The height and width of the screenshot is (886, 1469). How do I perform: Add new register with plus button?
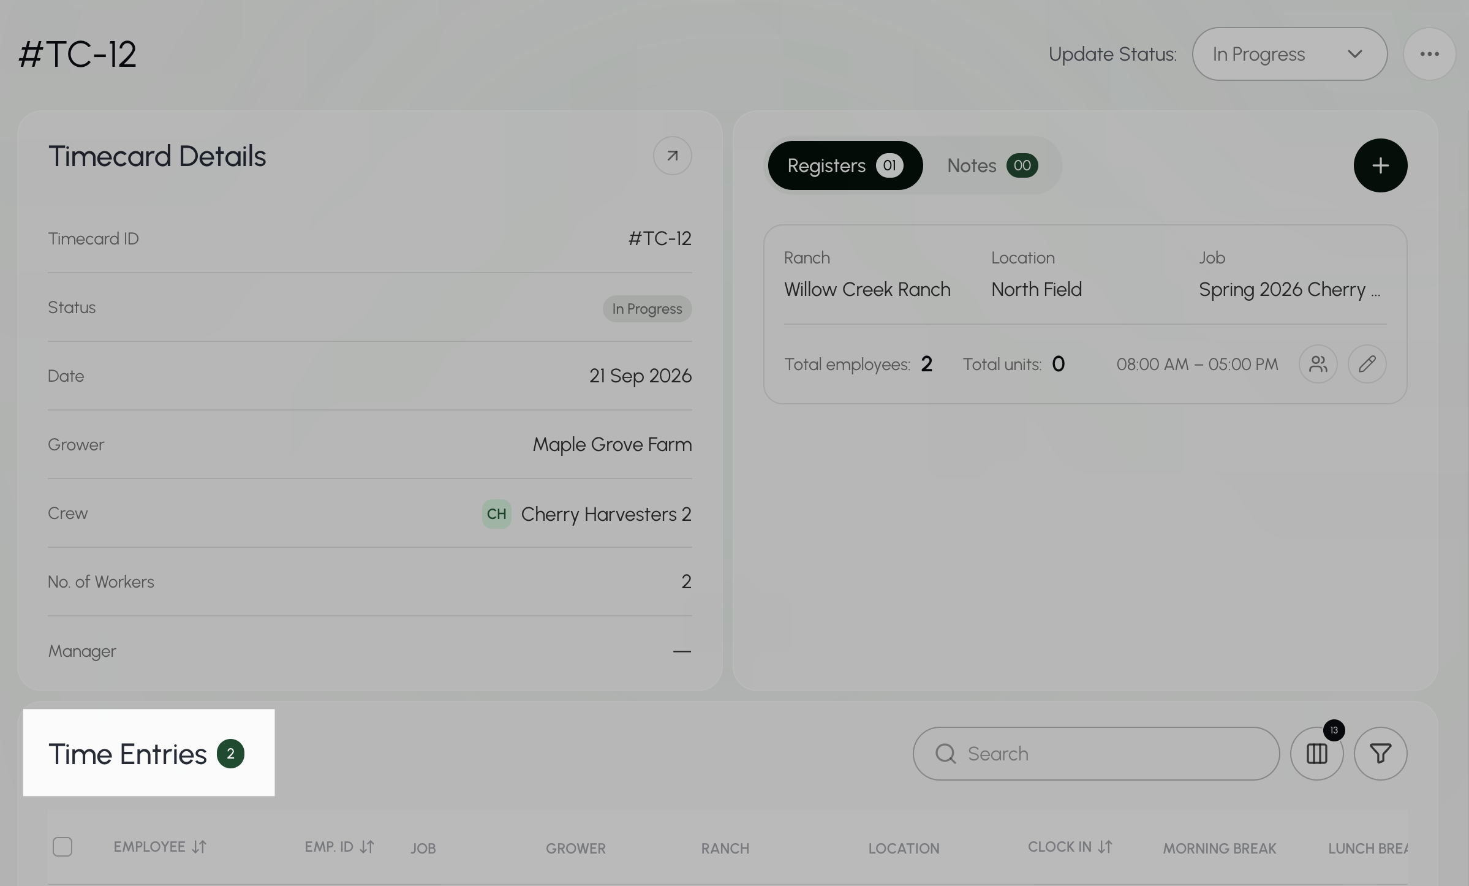[1380, 165]
